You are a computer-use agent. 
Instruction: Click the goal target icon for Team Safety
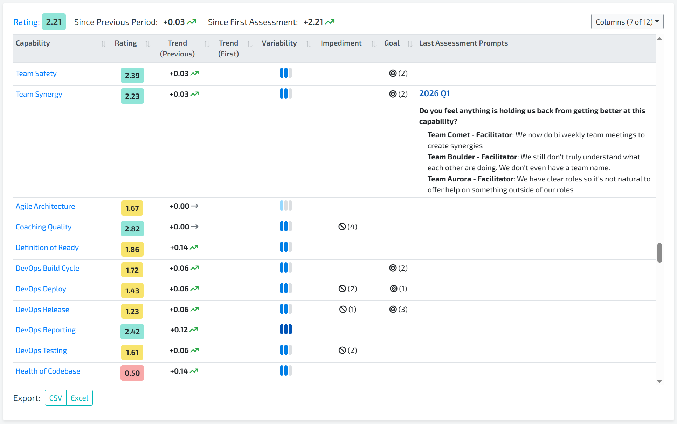[x=393, y=74]
